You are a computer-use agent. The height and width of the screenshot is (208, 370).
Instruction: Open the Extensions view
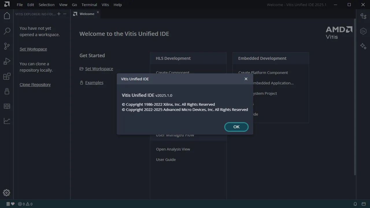click(x=7, y=76)
